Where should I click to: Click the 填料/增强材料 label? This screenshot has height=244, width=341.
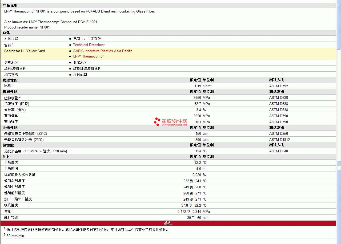[x=15, y=68]
